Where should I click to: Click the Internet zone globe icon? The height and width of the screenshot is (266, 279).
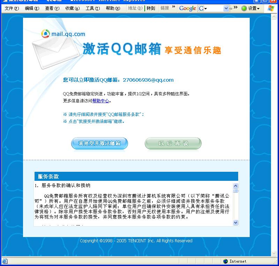click(x=225, y=261)
